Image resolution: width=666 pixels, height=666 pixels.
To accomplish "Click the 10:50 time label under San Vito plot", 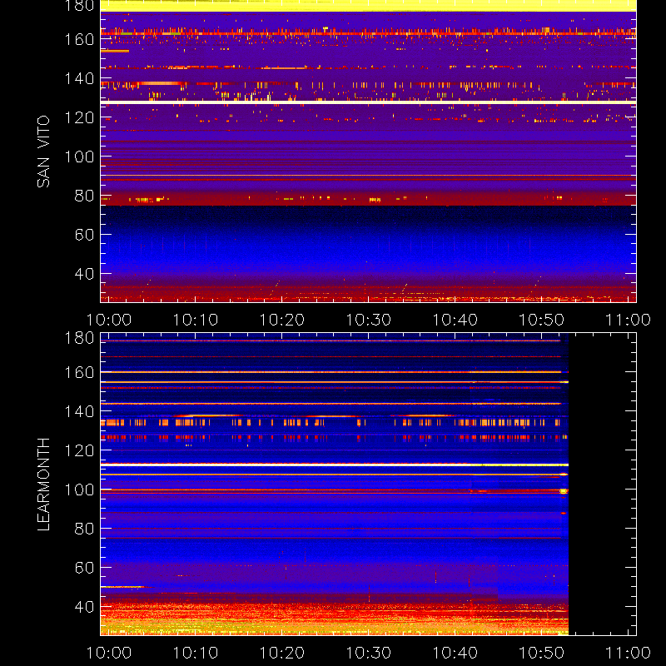I will (542, 320).
